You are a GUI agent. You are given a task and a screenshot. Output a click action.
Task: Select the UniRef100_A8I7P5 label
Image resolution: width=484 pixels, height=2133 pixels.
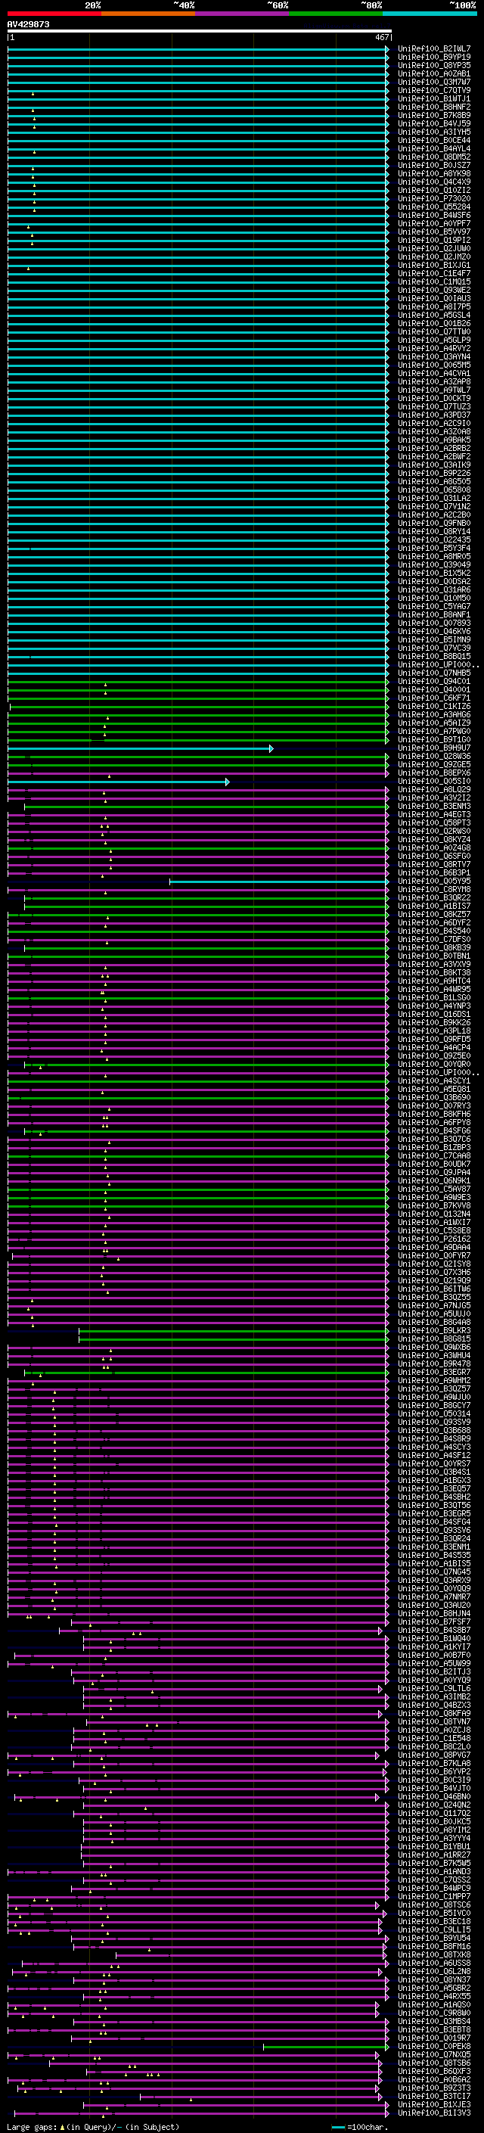point(434,307)
